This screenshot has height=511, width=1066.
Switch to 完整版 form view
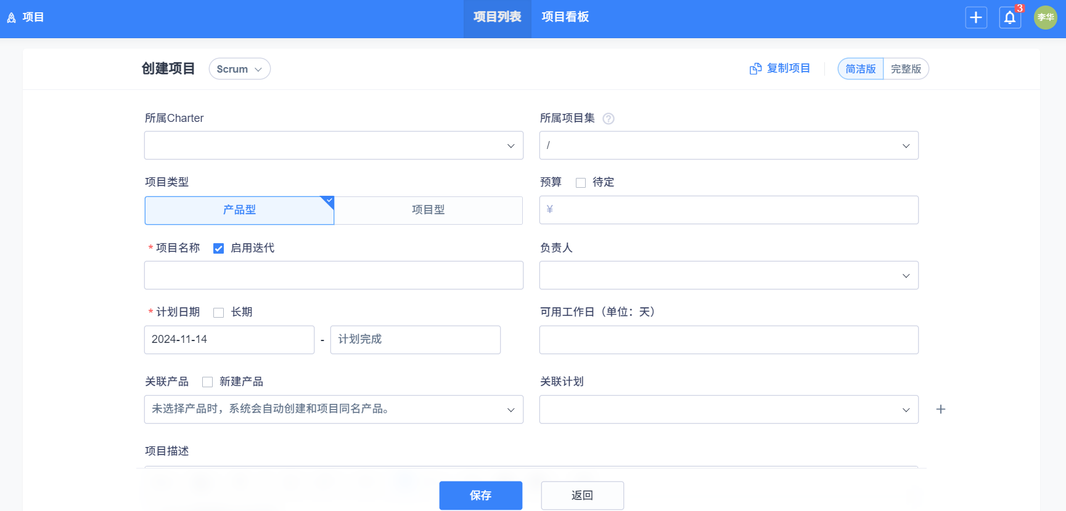906,69
